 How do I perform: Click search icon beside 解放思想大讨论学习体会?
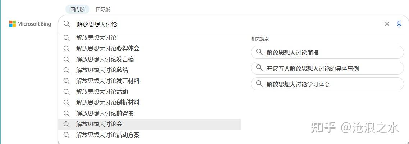coord(259,84)
